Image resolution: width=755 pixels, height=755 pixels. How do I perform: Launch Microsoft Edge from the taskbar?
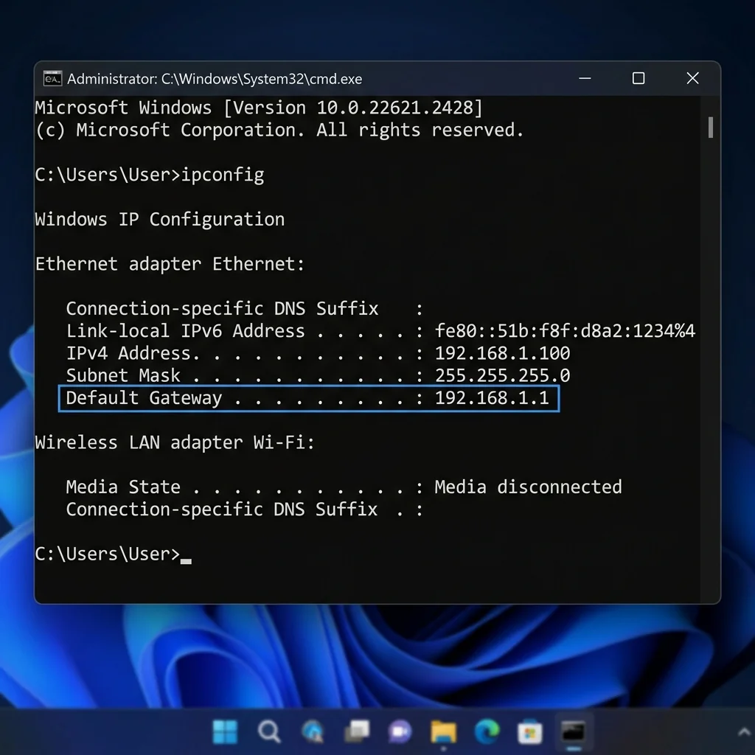pyautogui.click(x=487, y=732)
